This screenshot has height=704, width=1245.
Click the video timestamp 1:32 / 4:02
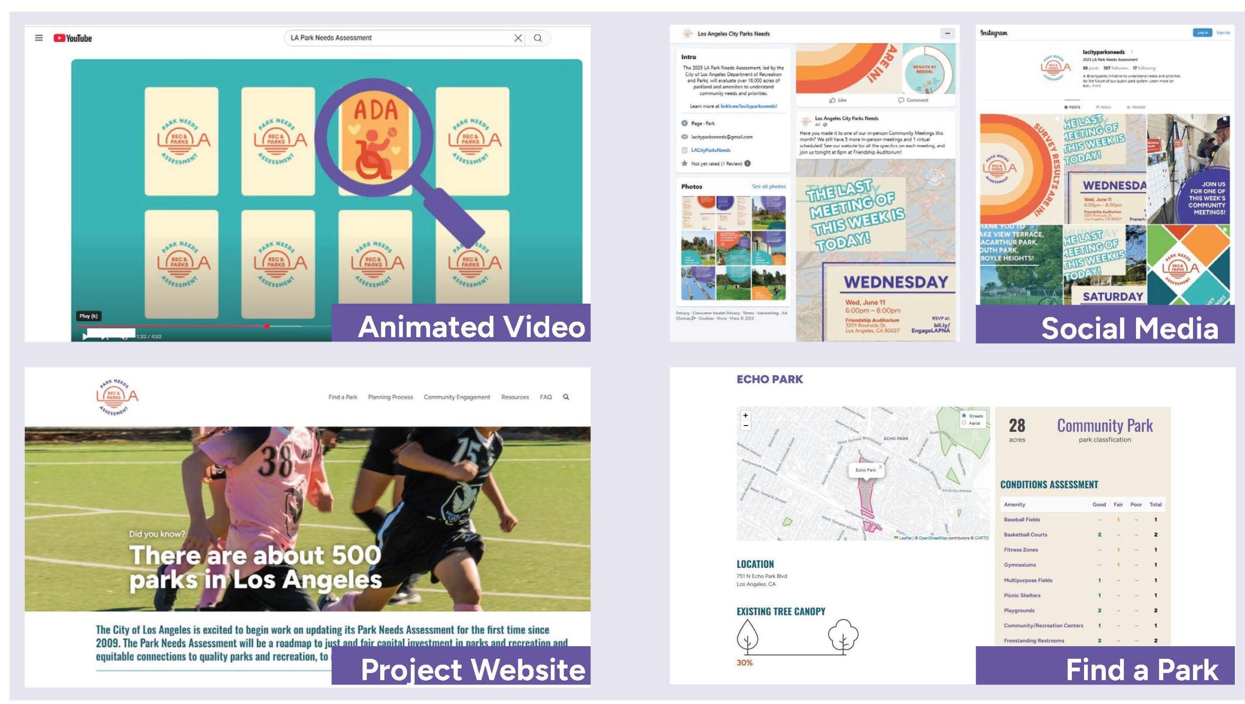(149, 336)
